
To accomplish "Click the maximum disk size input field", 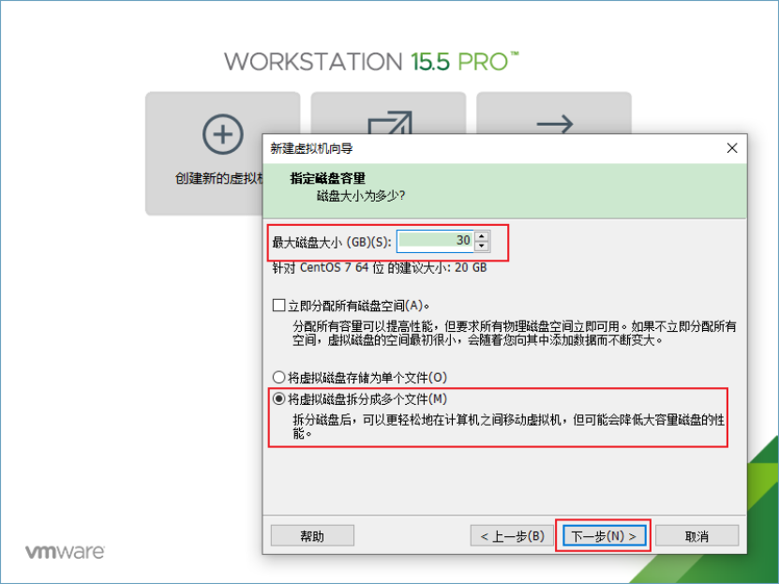I will 436,241.
